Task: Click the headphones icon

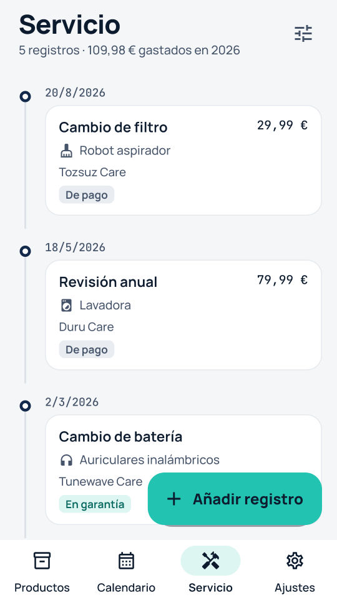Action: tap(67, 460)
